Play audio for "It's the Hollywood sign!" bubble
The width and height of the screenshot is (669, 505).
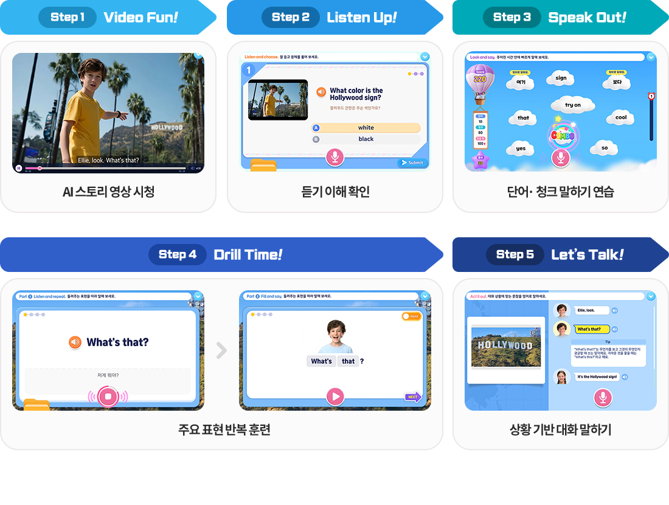[x=625, y=377]
